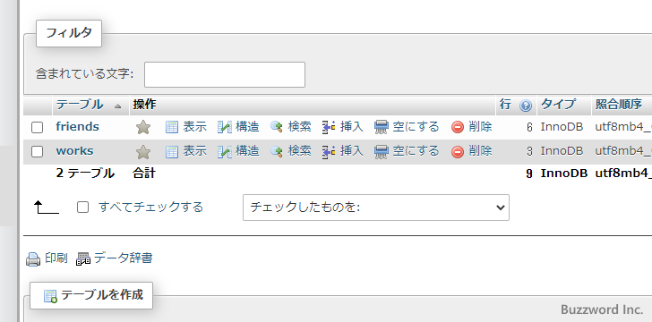Open help icon beside 行 column header
This screenshot has width=652, height=322.
[526, 106]
